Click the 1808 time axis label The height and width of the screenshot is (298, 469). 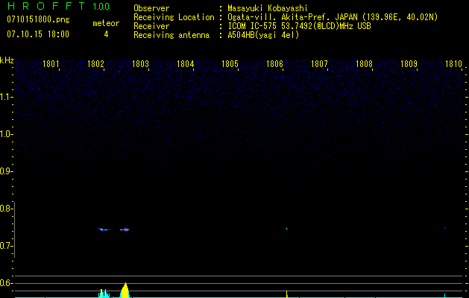(x=364, y=64)
